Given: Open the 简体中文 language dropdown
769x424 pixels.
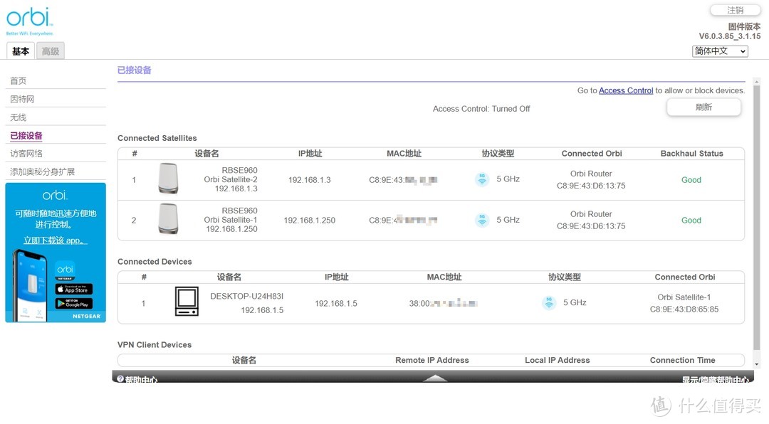Looking at the screenshot, I should pos(720,51).
